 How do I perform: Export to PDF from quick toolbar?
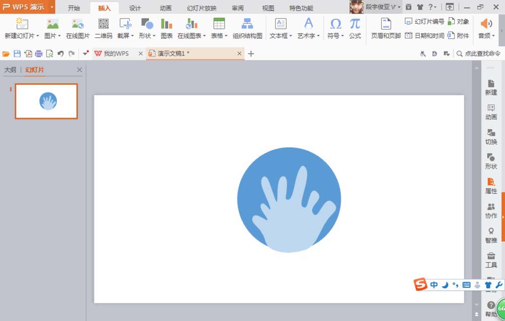tap(28, 54)
